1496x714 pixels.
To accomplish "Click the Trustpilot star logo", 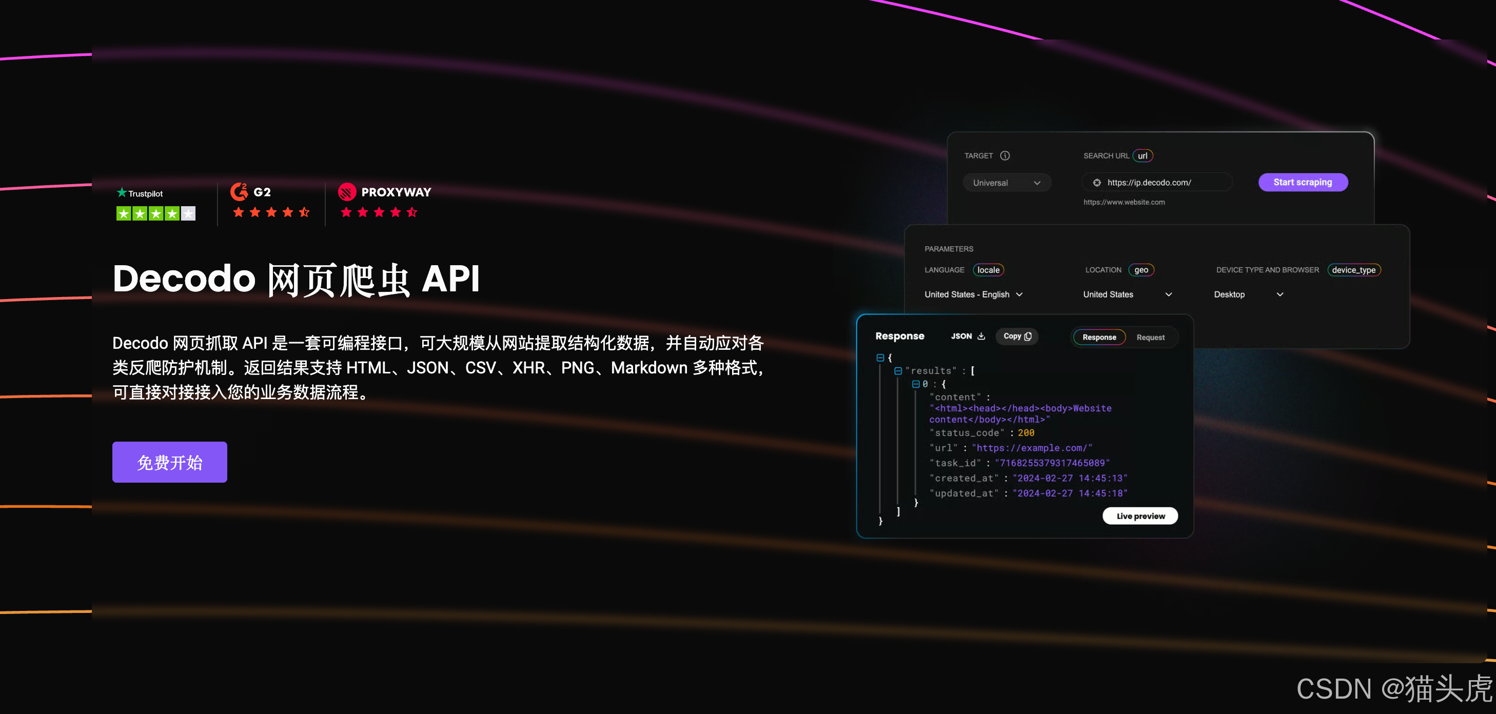I will pyautogui.click(x=122, y=193).
